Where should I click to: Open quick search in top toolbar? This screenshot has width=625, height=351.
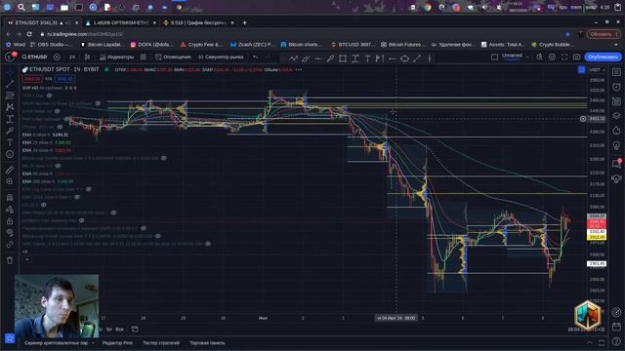(x=539, y=58)
